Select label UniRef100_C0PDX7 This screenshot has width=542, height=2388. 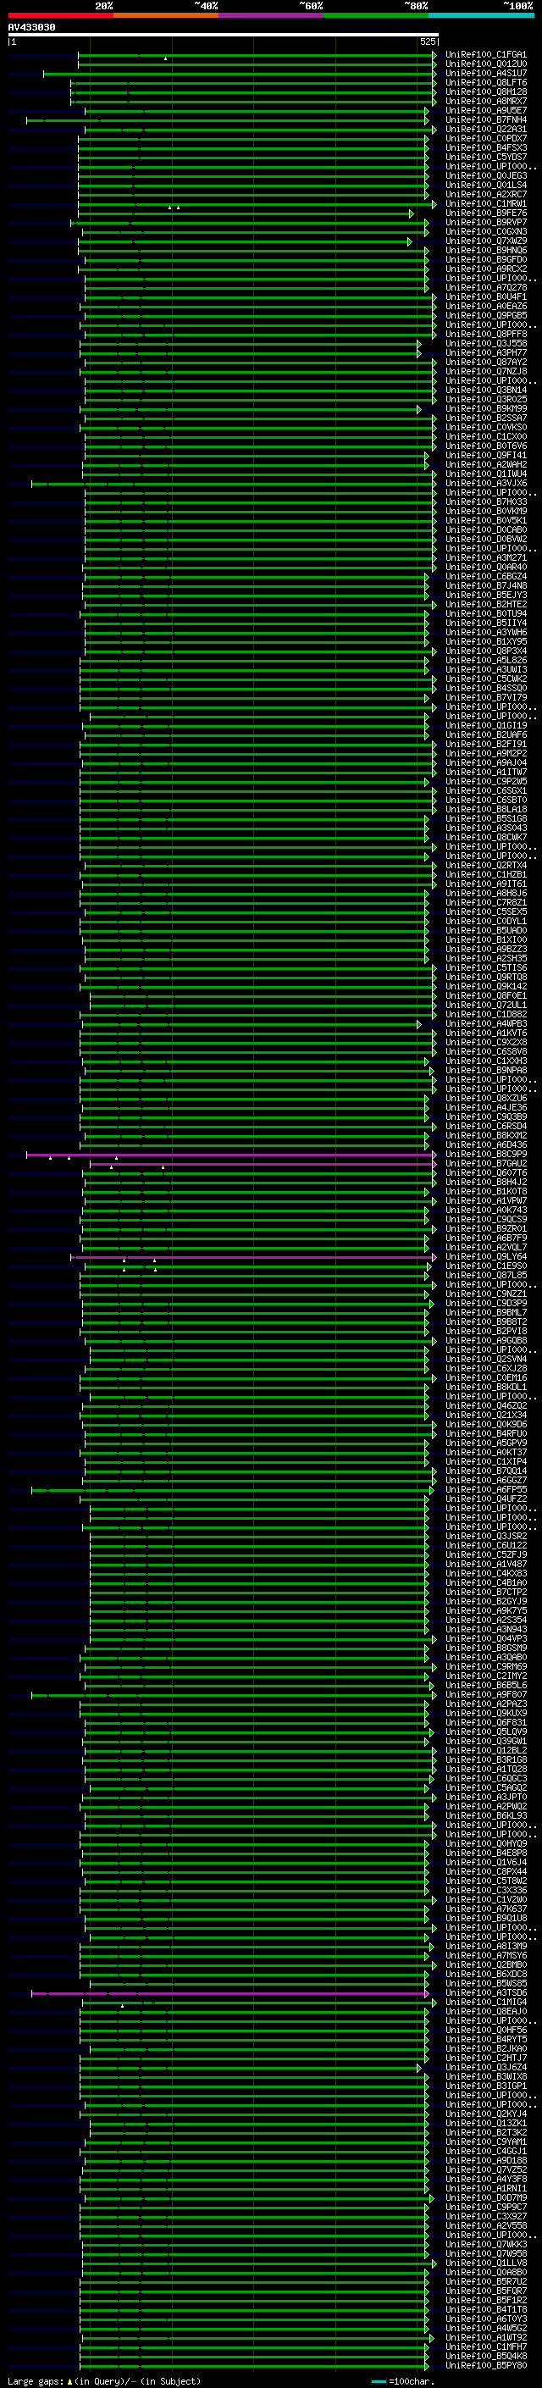point(485,138)
